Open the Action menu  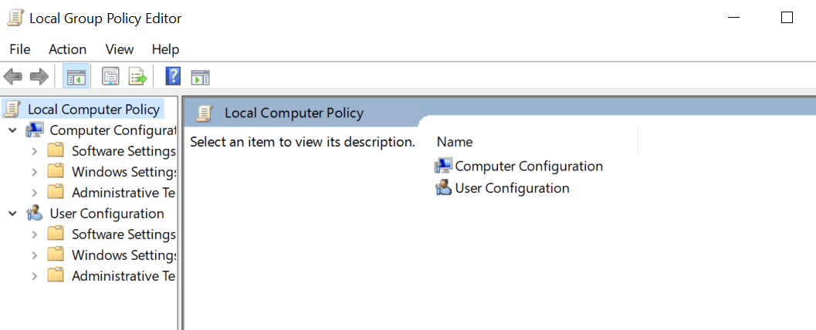click(68, 49)
